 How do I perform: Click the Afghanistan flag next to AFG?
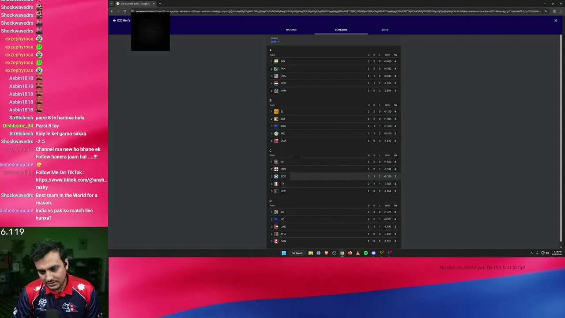(276, 234)
